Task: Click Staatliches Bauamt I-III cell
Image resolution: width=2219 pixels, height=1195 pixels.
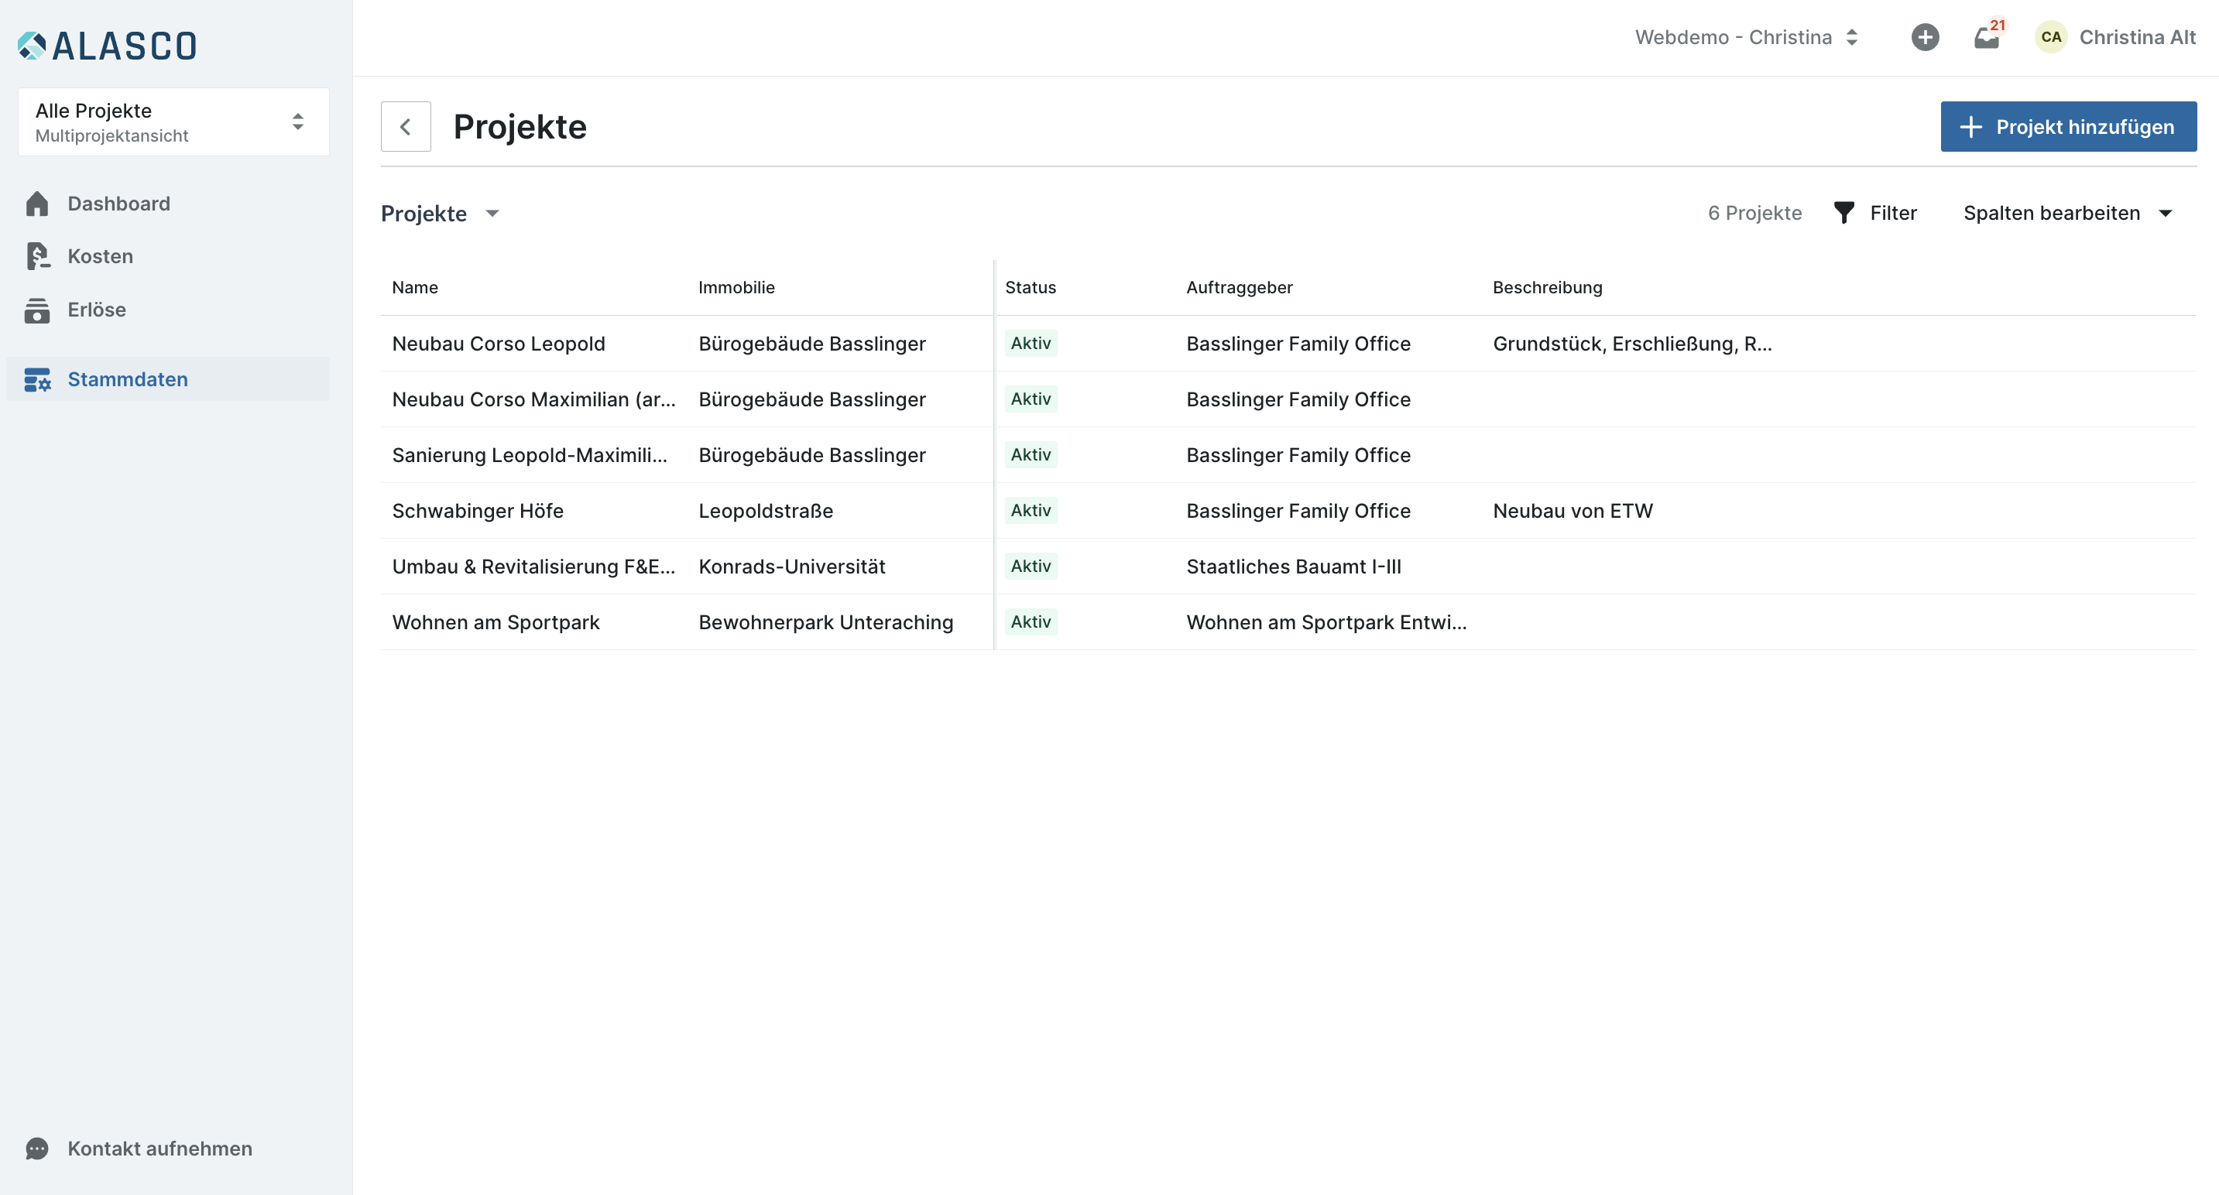Action: coord(1293,567)
